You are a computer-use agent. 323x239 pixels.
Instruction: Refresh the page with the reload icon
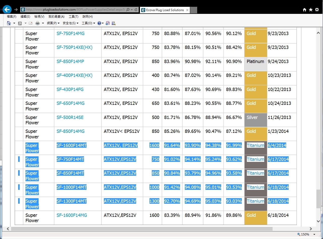click(136, 10)
